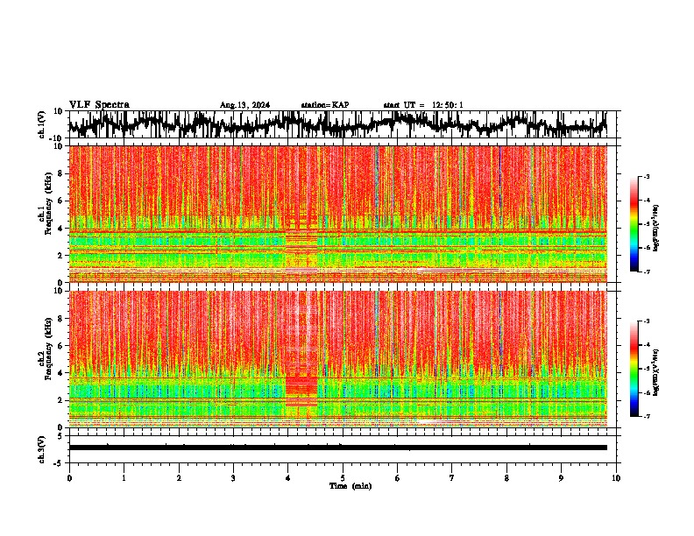Click the "-3" label on ch.1 colorbar
The height and width of the screenshot is (536, 694).
tap(647, 176)
